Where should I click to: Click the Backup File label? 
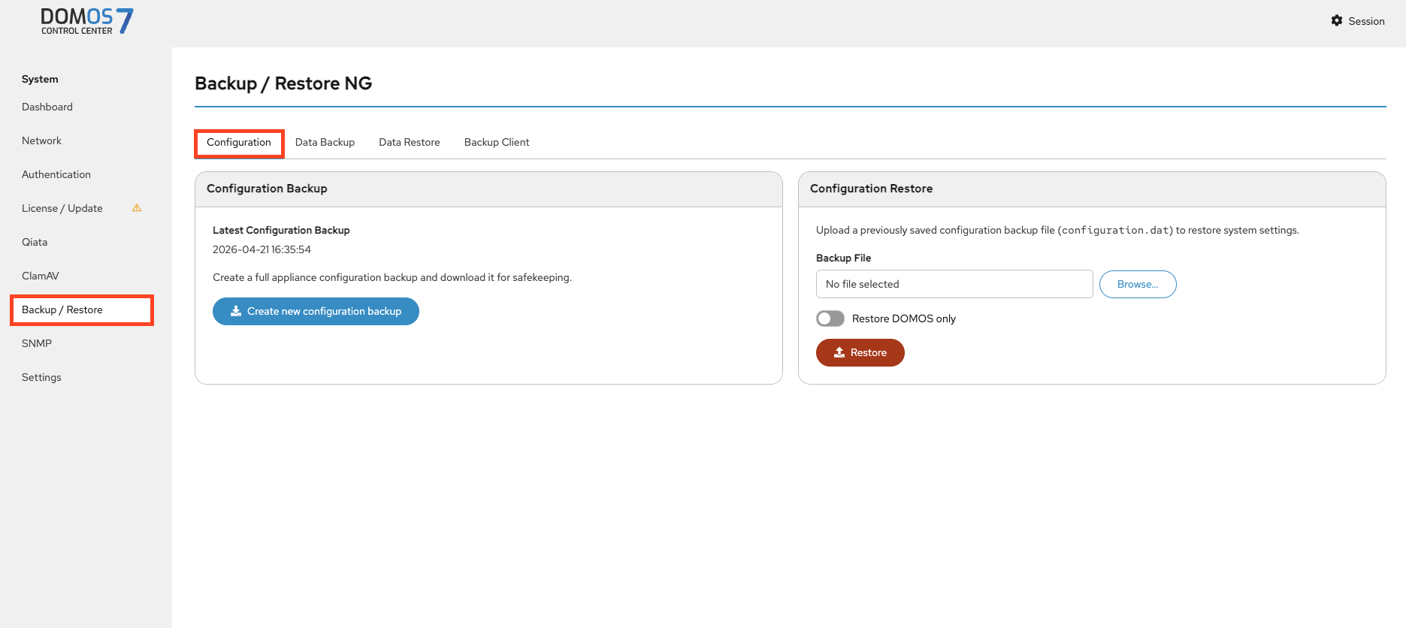843,258
